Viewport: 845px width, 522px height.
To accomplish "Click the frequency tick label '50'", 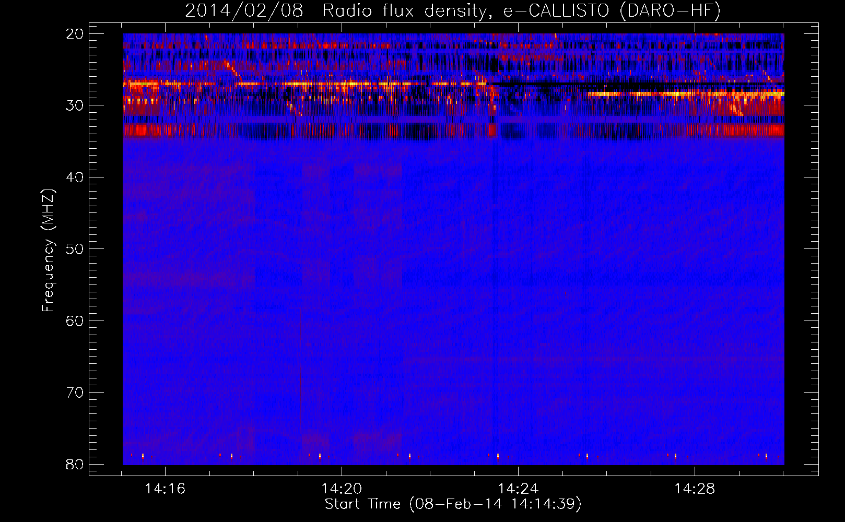I will point(75,249).
